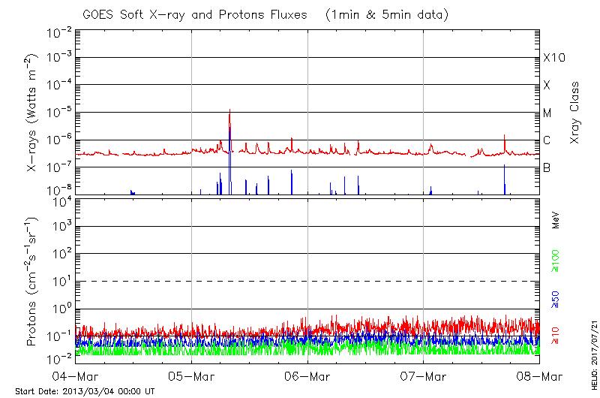Select the X10 flare class label
This screenshot has height=398, width=600.
[x=553, y=58]
